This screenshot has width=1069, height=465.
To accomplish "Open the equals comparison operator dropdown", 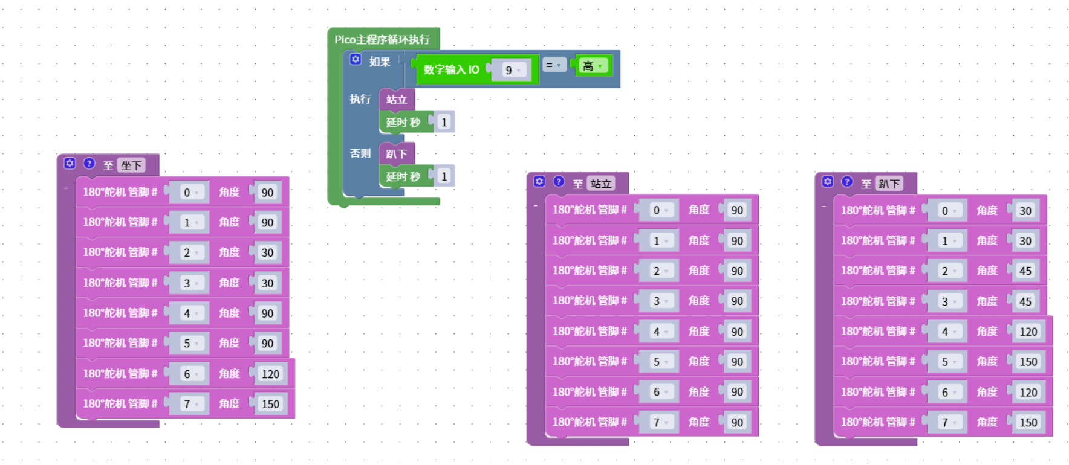I will (554, 65).
